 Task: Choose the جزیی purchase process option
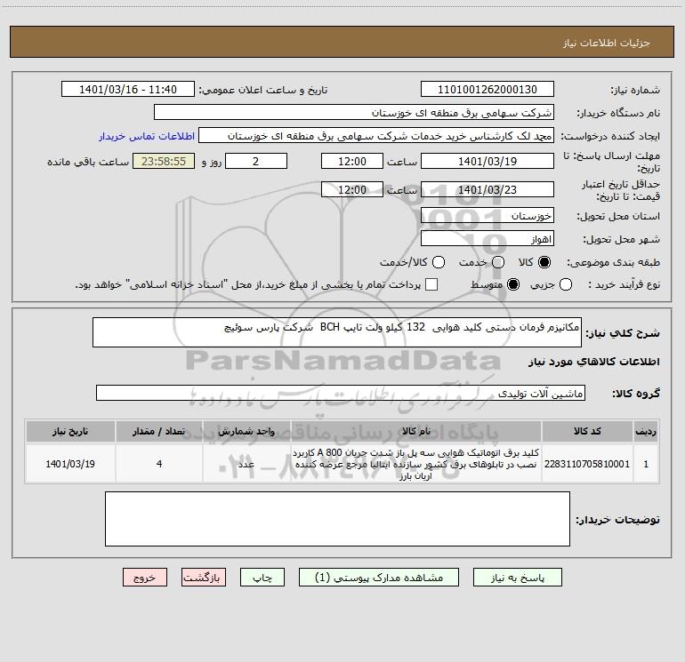[x=565, y=284]
